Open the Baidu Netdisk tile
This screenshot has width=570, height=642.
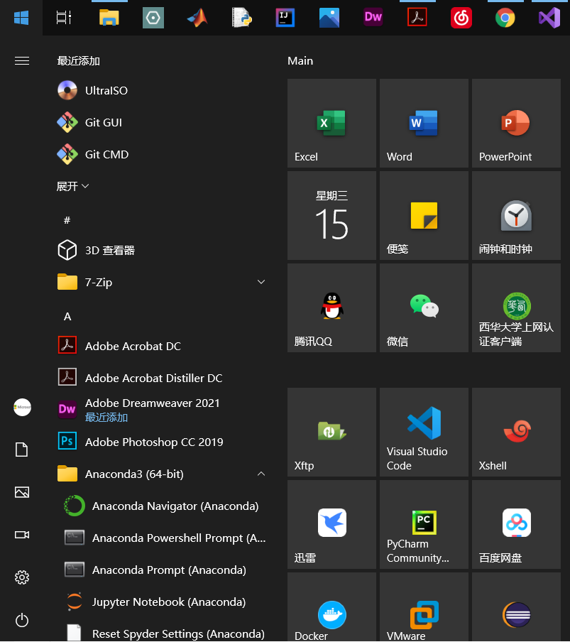pyautogui.click(x=516, y=525)
